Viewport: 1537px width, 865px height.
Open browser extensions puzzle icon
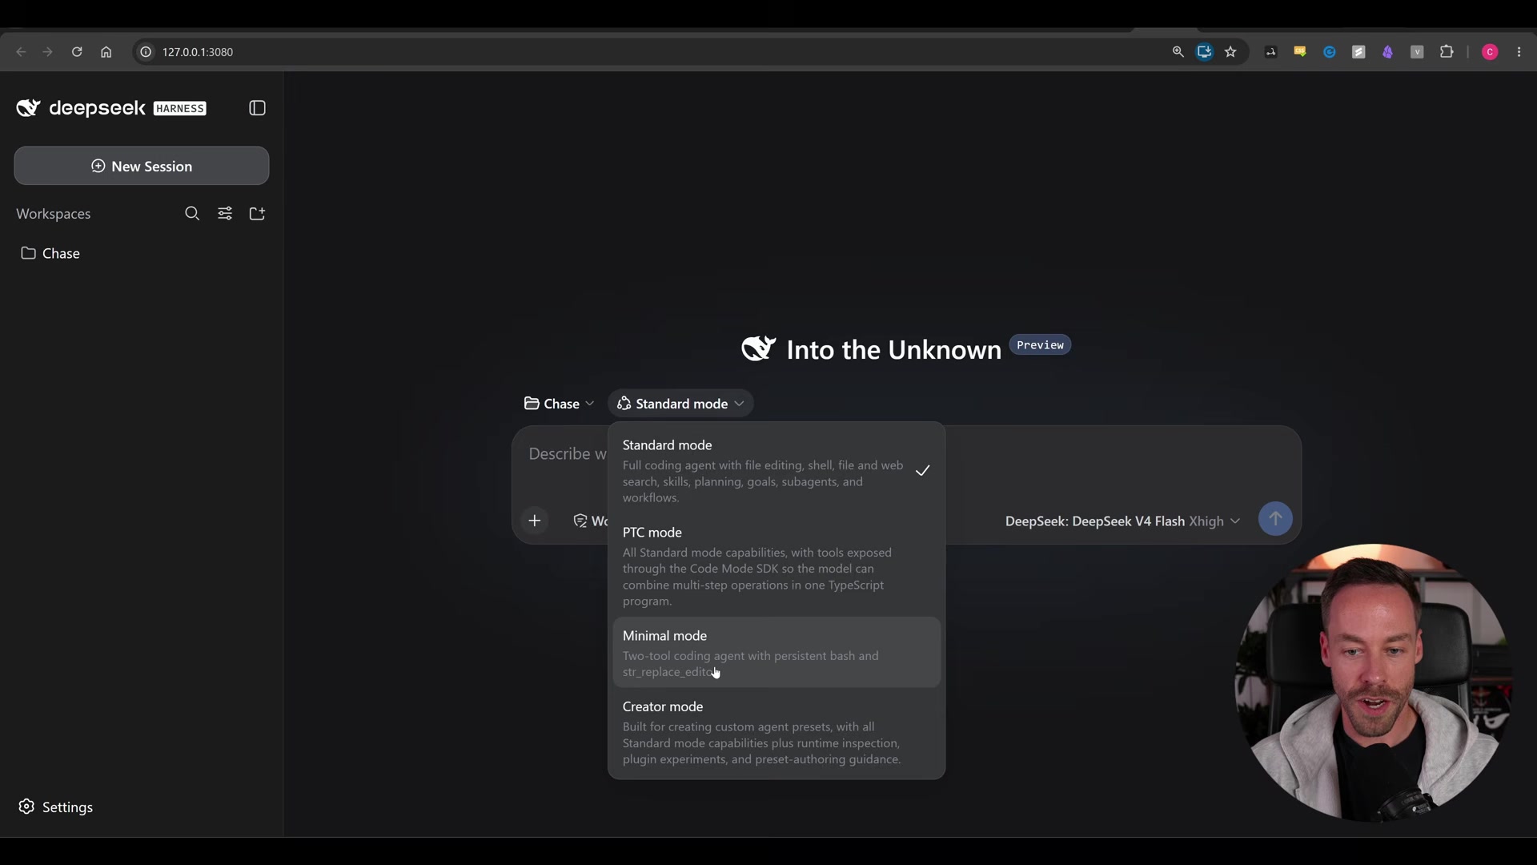(1447, 52)
